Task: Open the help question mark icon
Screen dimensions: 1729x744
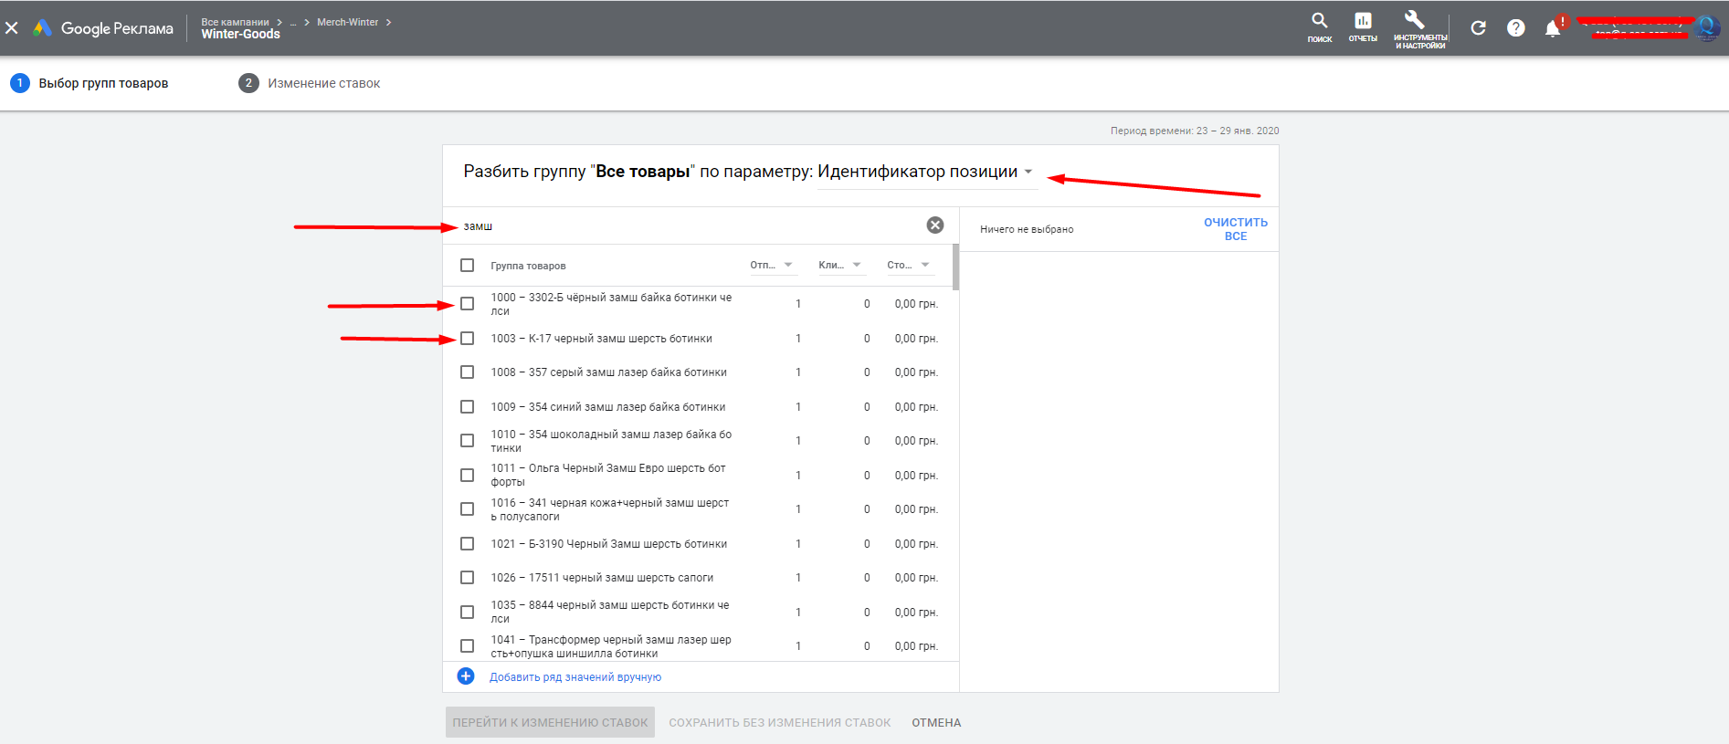Action: pos(1516,28)
